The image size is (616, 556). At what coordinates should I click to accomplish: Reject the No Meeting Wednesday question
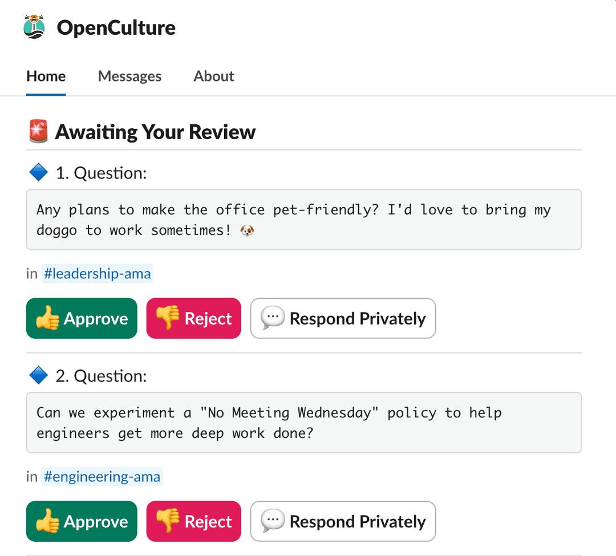tap(193, 521)
